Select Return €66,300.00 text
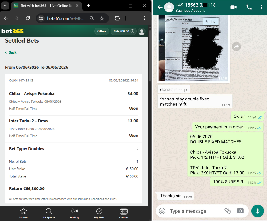The width and height of the screenshot is (267, 221). [27, 189]
